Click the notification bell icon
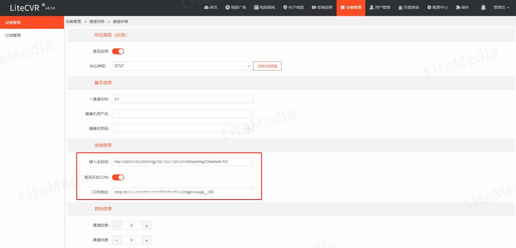Image resolution: width=516 pixels, height=248 pixels. (483, 7)
